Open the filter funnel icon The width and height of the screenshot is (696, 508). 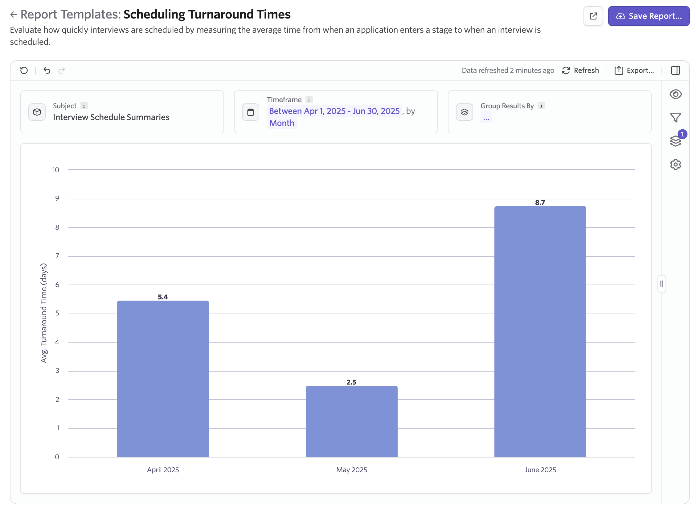[675, 117]
